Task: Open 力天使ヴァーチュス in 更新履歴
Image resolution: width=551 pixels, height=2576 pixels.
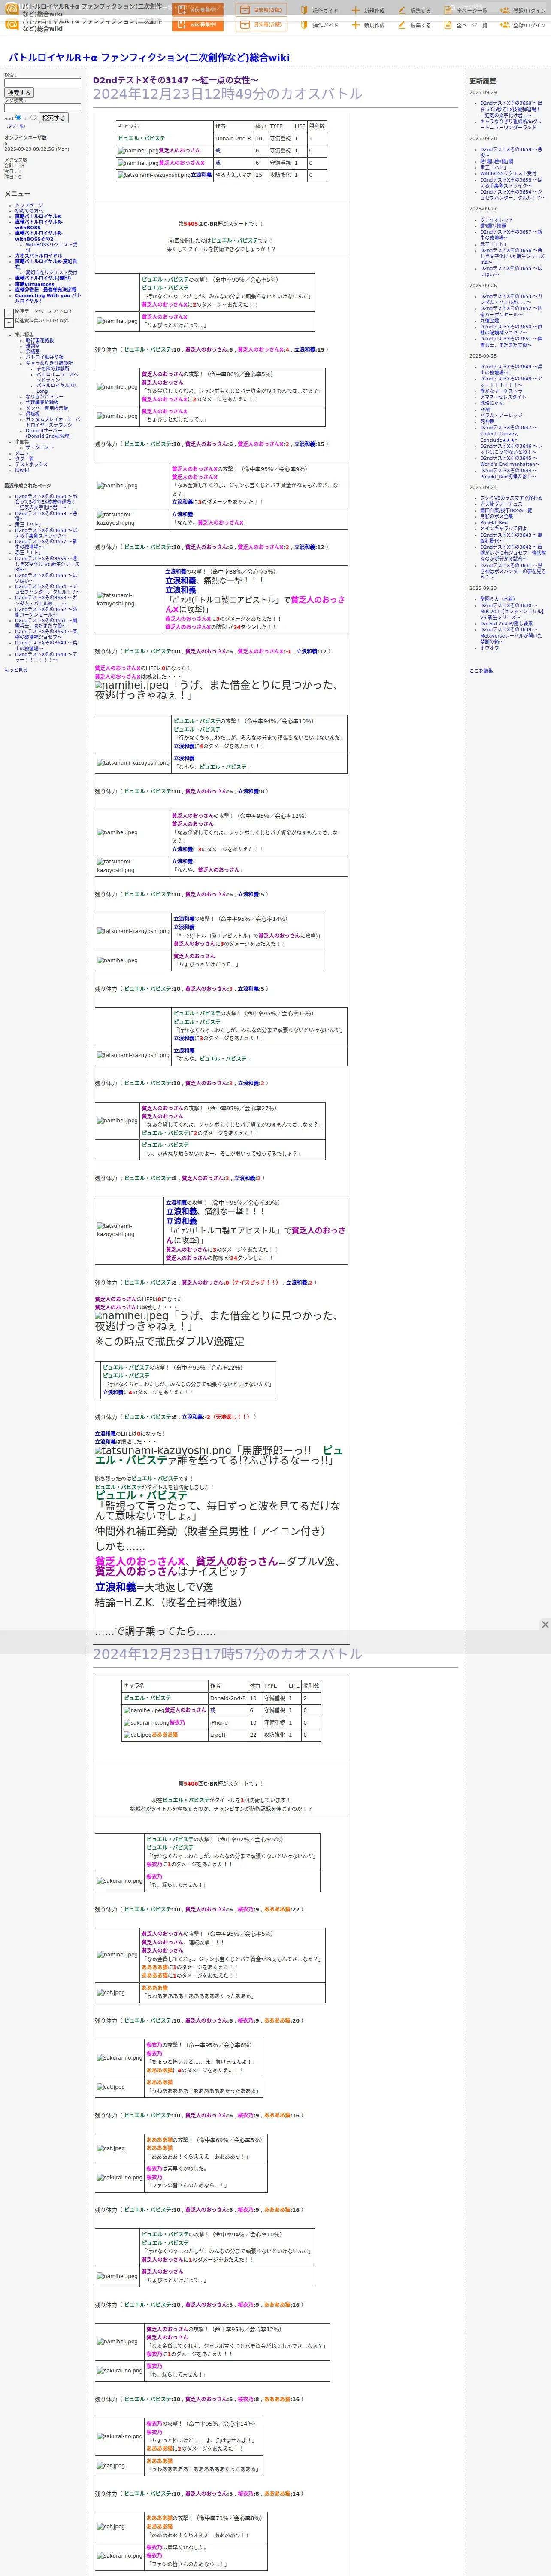Action: (501, 504)
